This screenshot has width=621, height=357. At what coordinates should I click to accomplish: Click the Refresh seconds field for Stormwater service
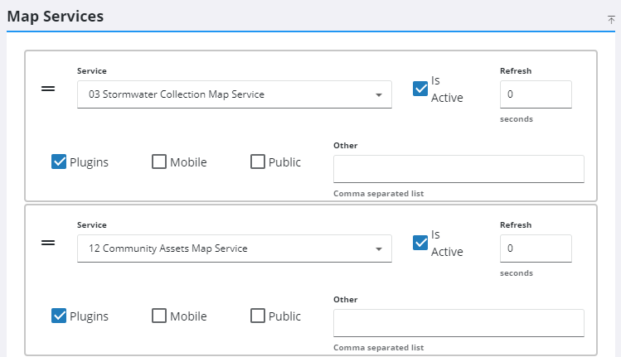tap(536, 94)
